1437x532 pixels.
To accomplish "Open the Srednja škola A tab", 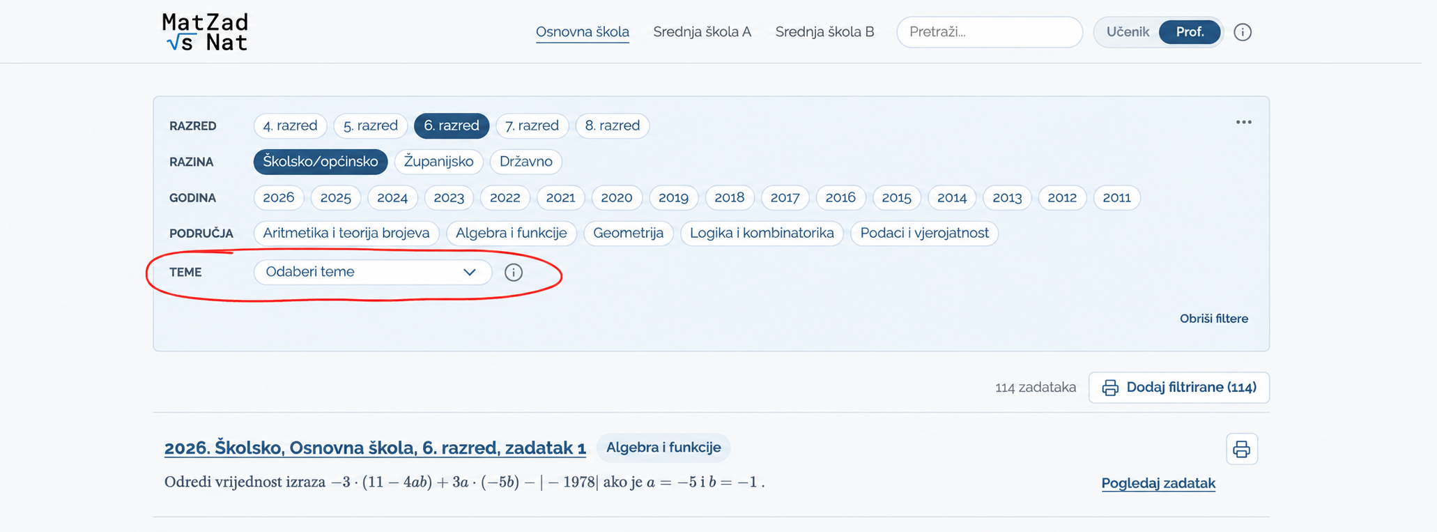I will point(702,32).
